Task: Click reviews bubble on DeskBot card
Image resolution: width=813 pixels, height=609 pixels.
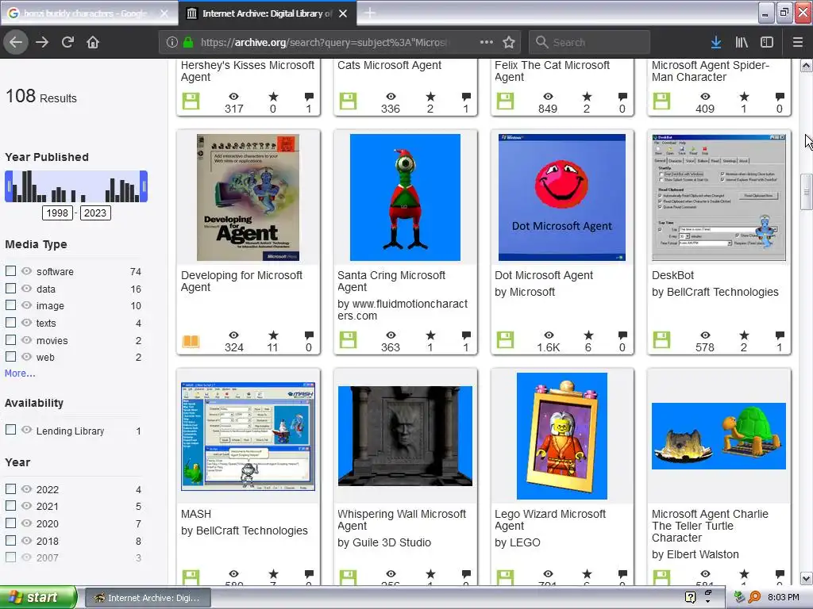Action: 780,335
